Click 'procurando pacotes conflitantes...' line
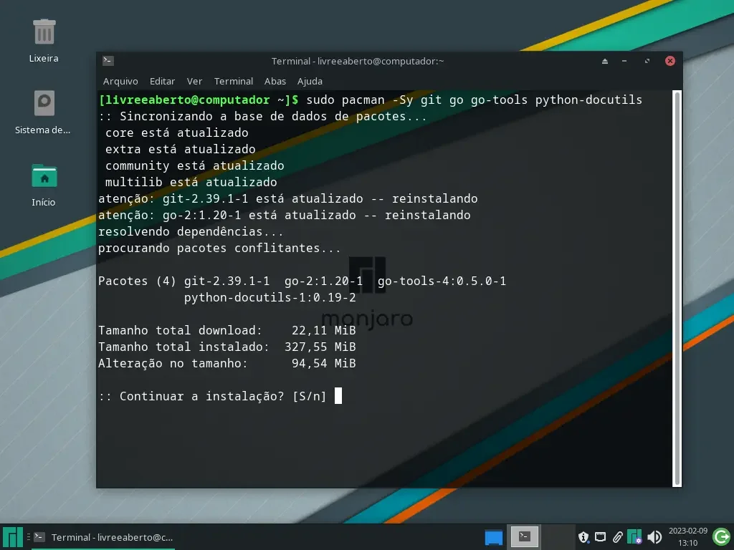This screenshot has width=734, height=550. (x=219, y=248)
